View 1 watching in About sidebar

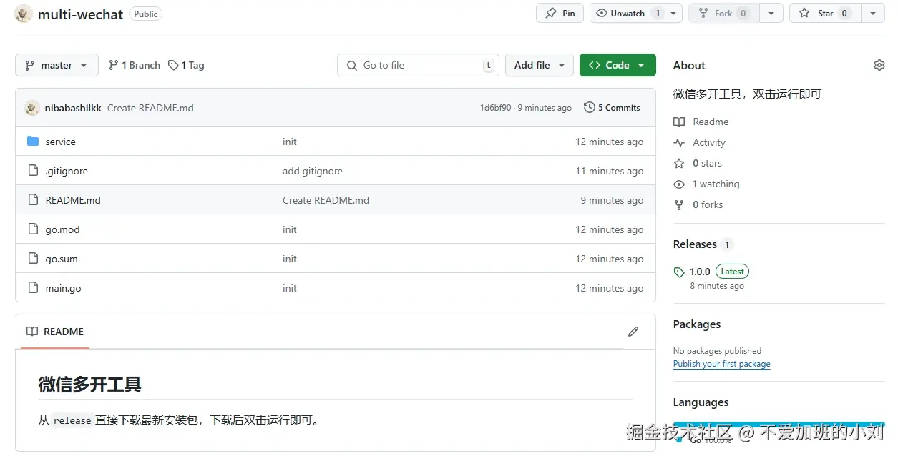706,184
